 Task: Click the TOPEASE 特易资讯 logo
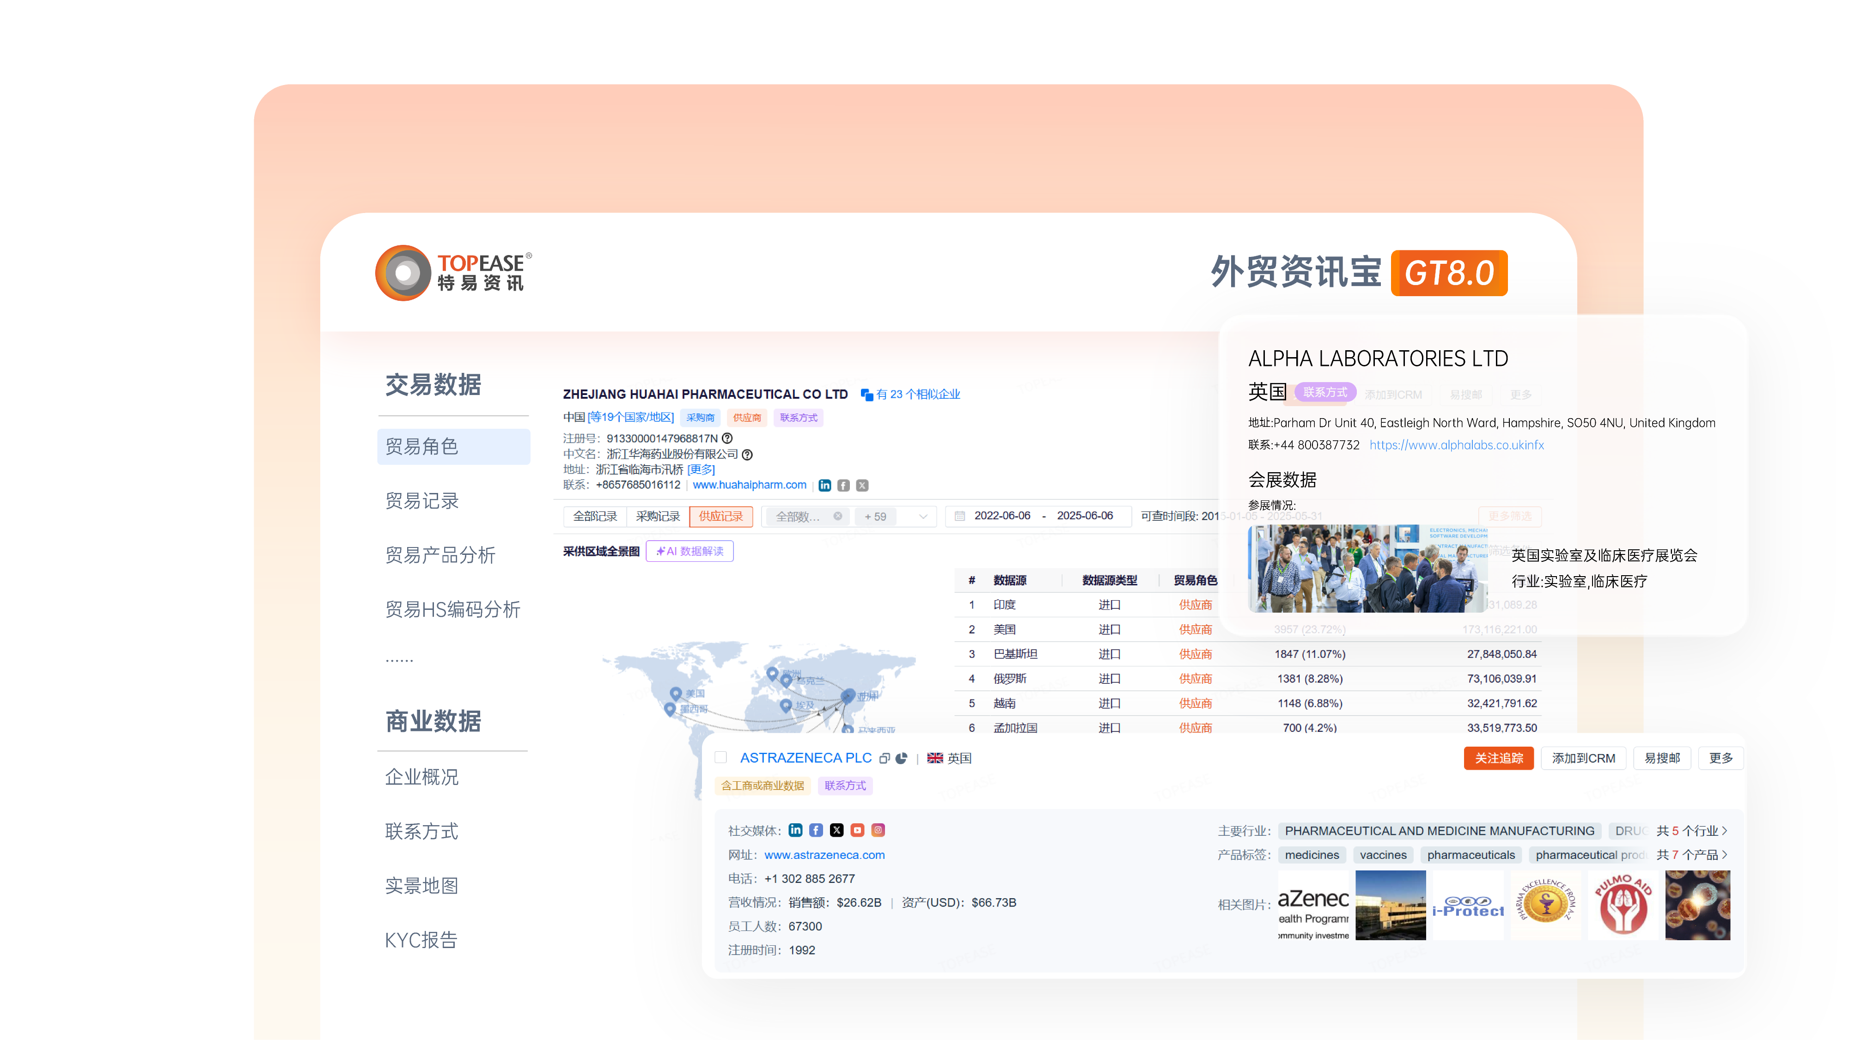tap(454, 273)
